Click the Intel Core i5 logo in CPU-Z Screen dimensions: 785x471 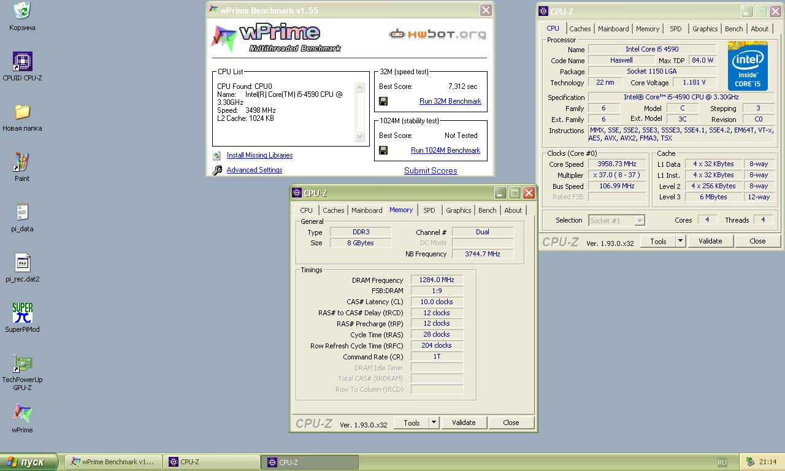[x=748, y=66]
